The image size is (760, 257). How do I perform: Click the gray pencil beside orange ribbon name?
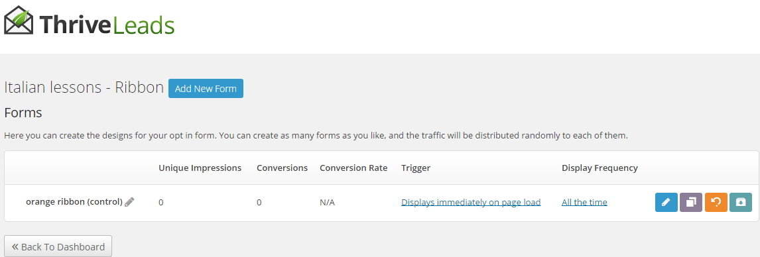pos(129,202)
